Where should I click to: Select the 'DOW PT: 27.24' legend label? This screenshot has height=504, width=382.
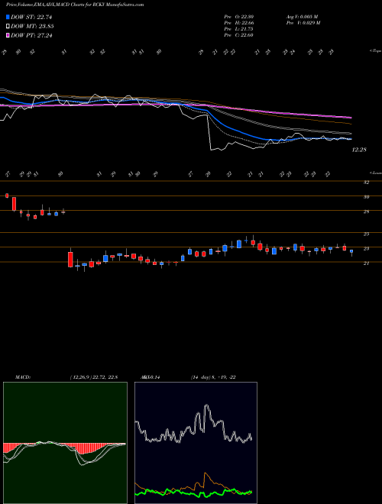pos(31,35)
